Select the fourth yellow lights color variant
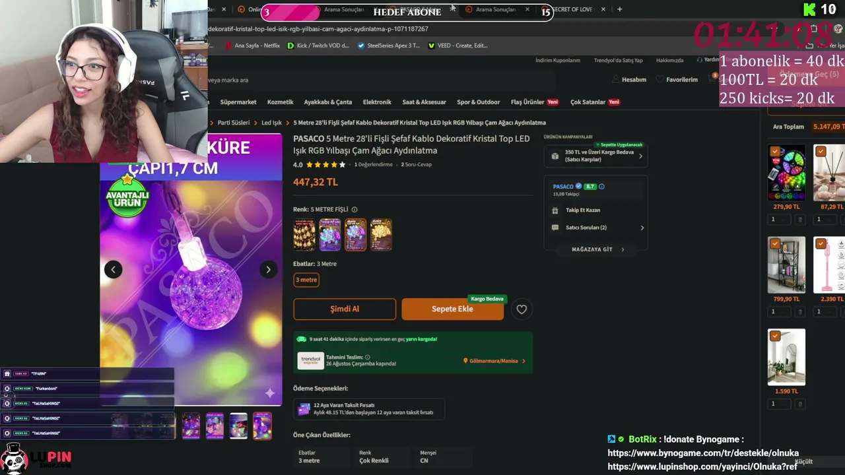The width and height of the screenshot is (845, 475). (x=382, y=235)
